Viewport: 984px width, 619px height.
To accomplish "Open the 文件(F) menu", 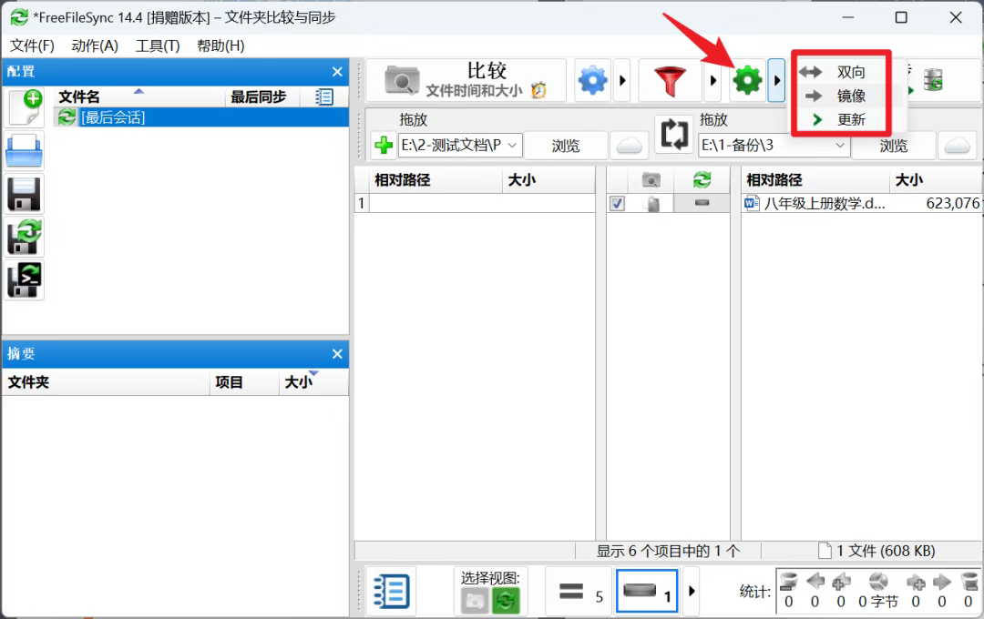I will point(32,46).
